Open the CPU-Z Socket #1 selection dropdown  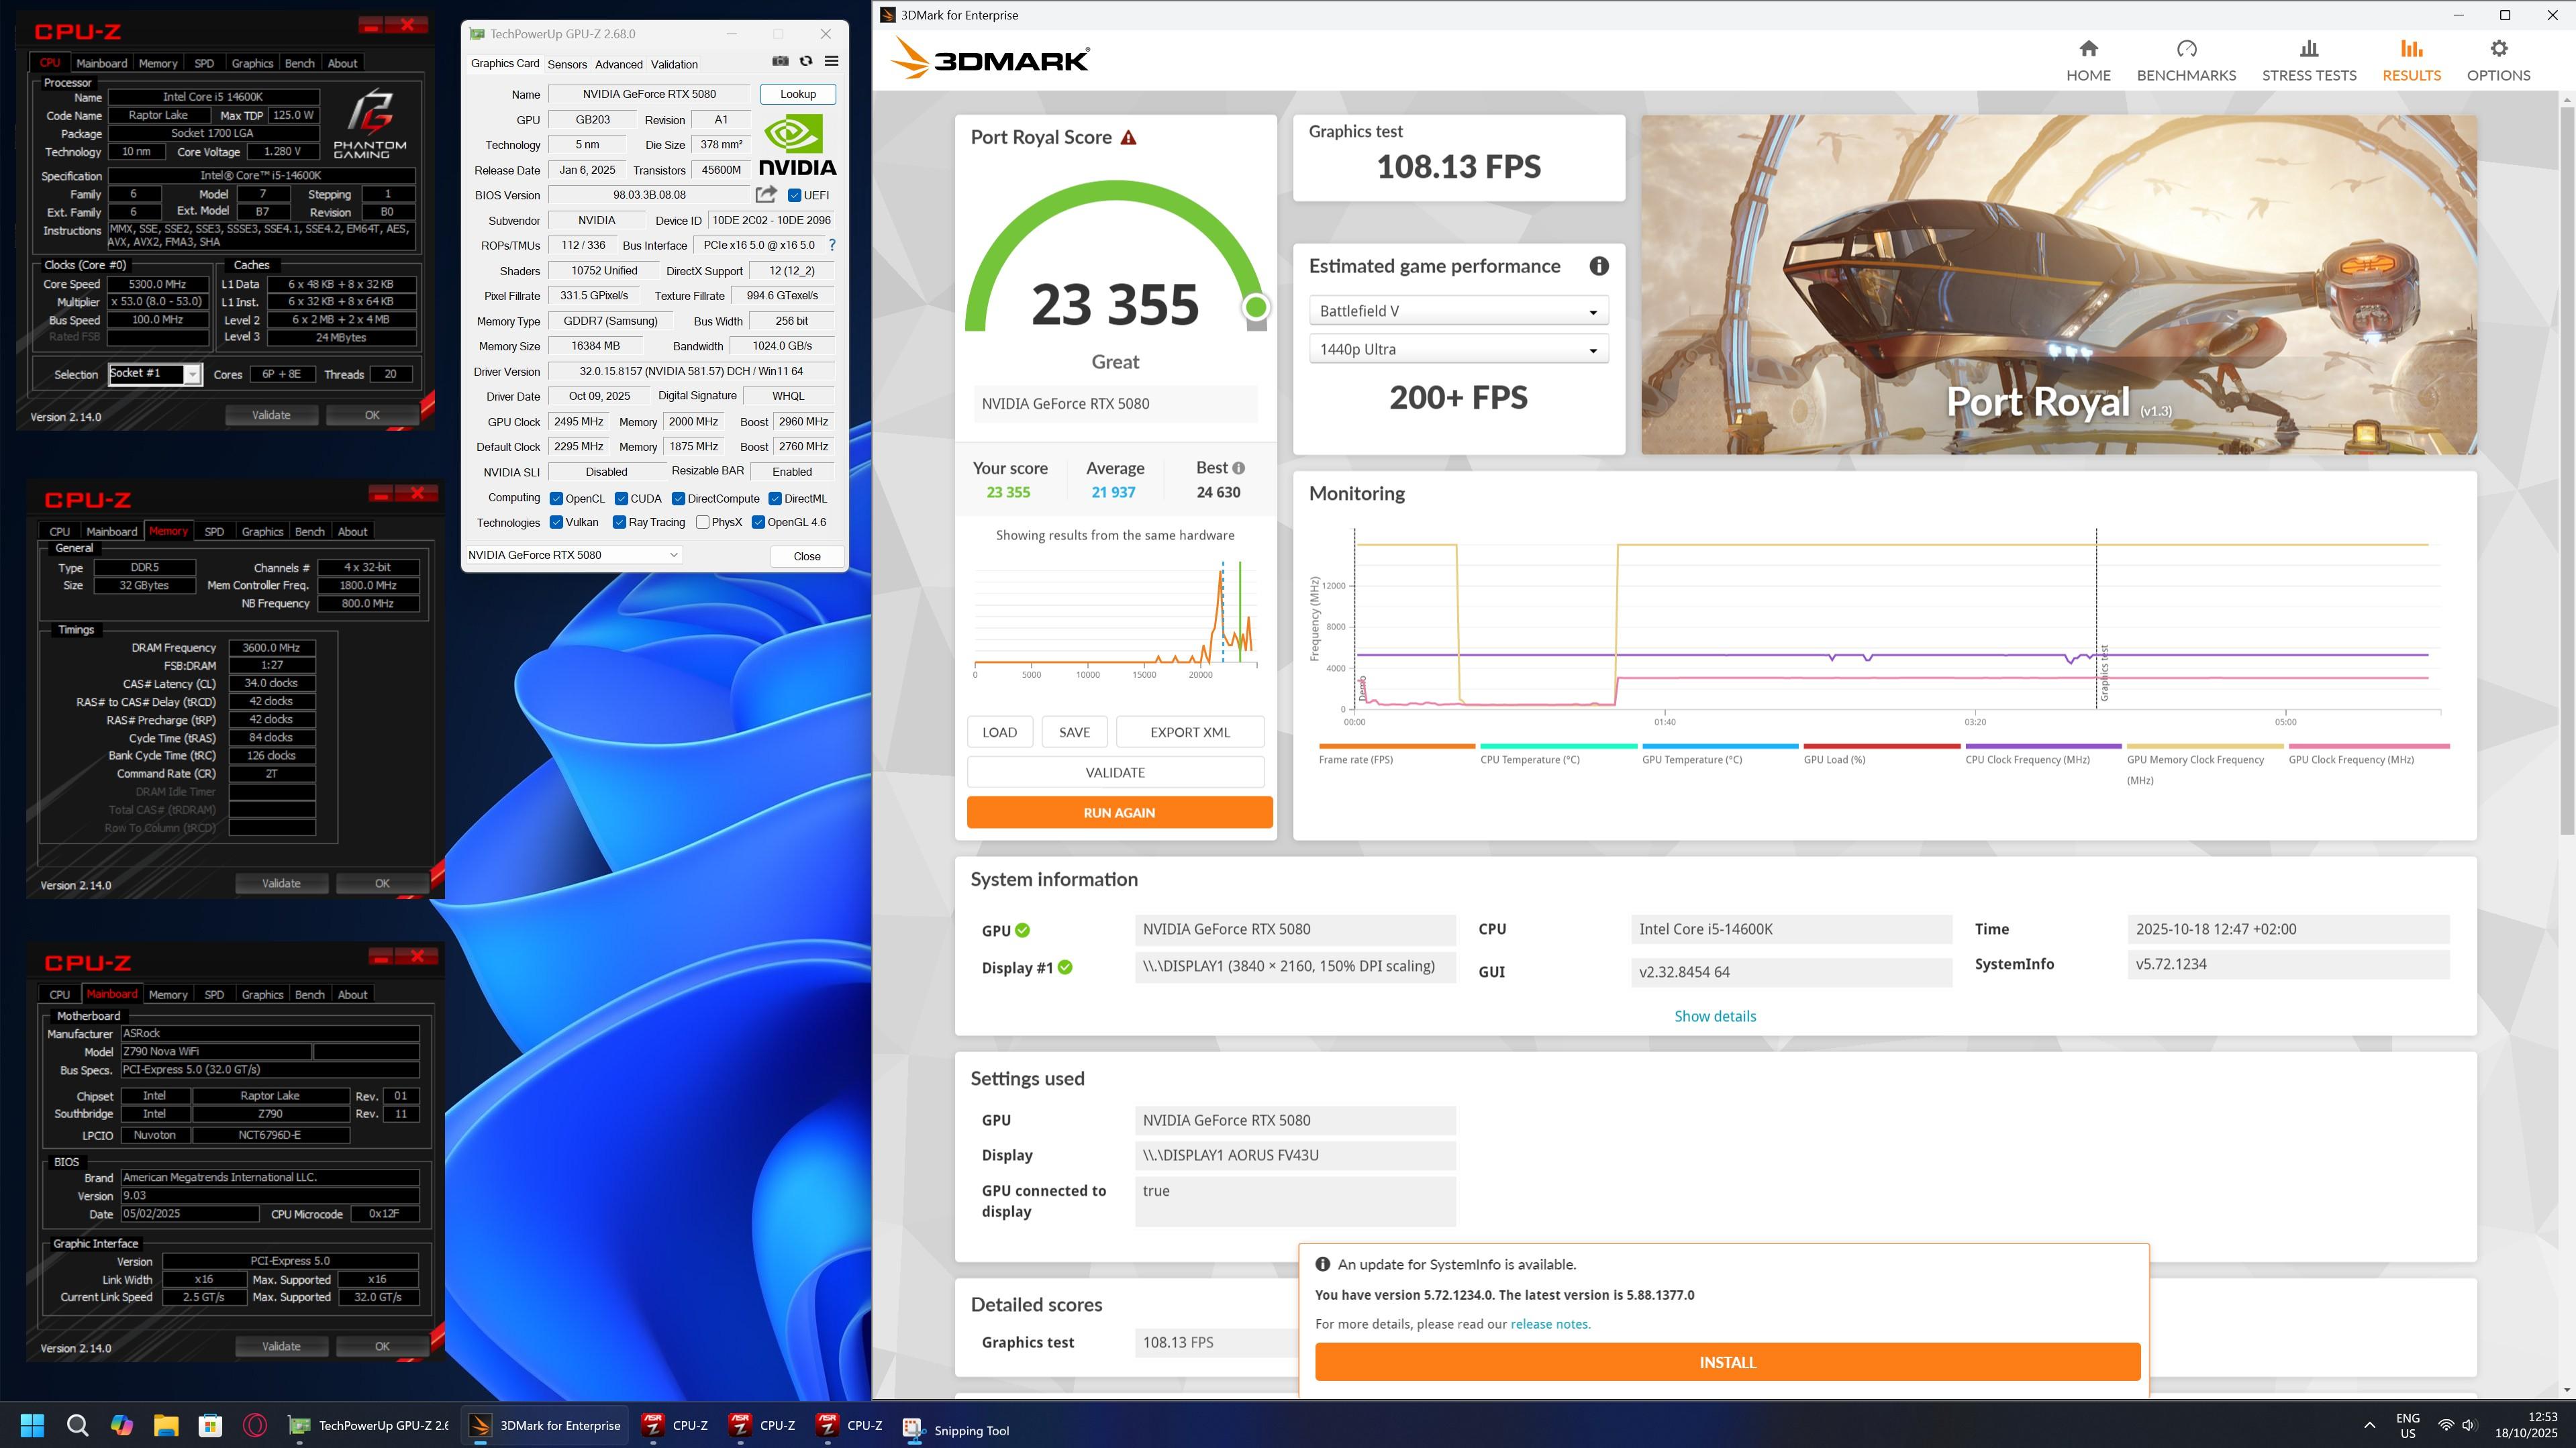(x=192, y=374)
